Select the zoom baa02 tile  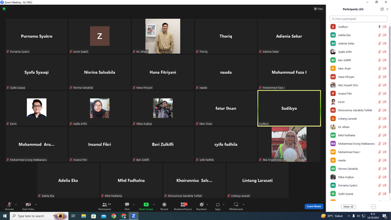(100, 36)
